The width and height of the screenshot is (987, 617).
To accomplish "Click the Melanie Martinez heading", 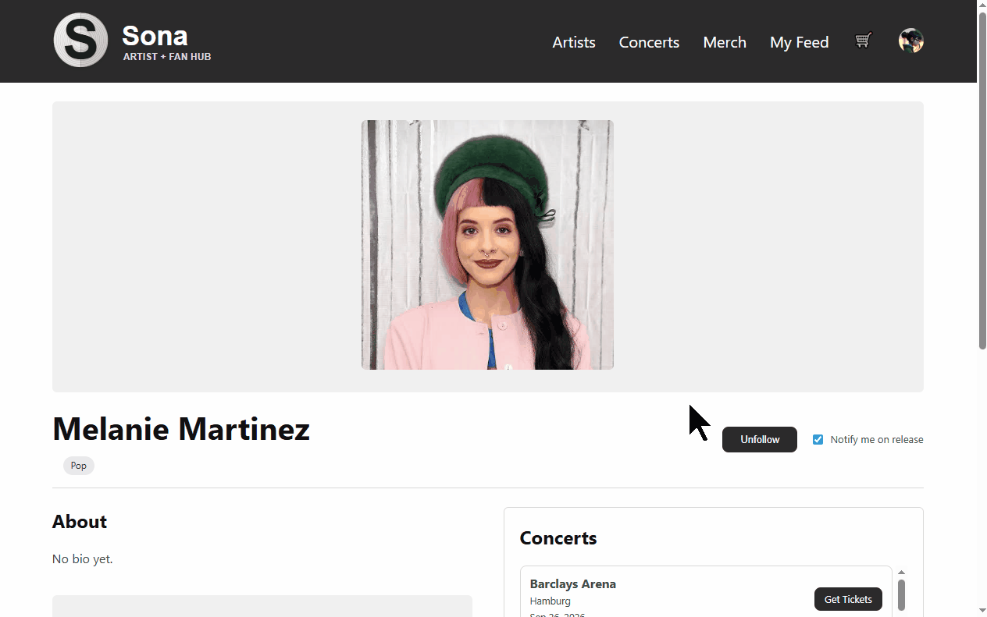I will 181,429.
